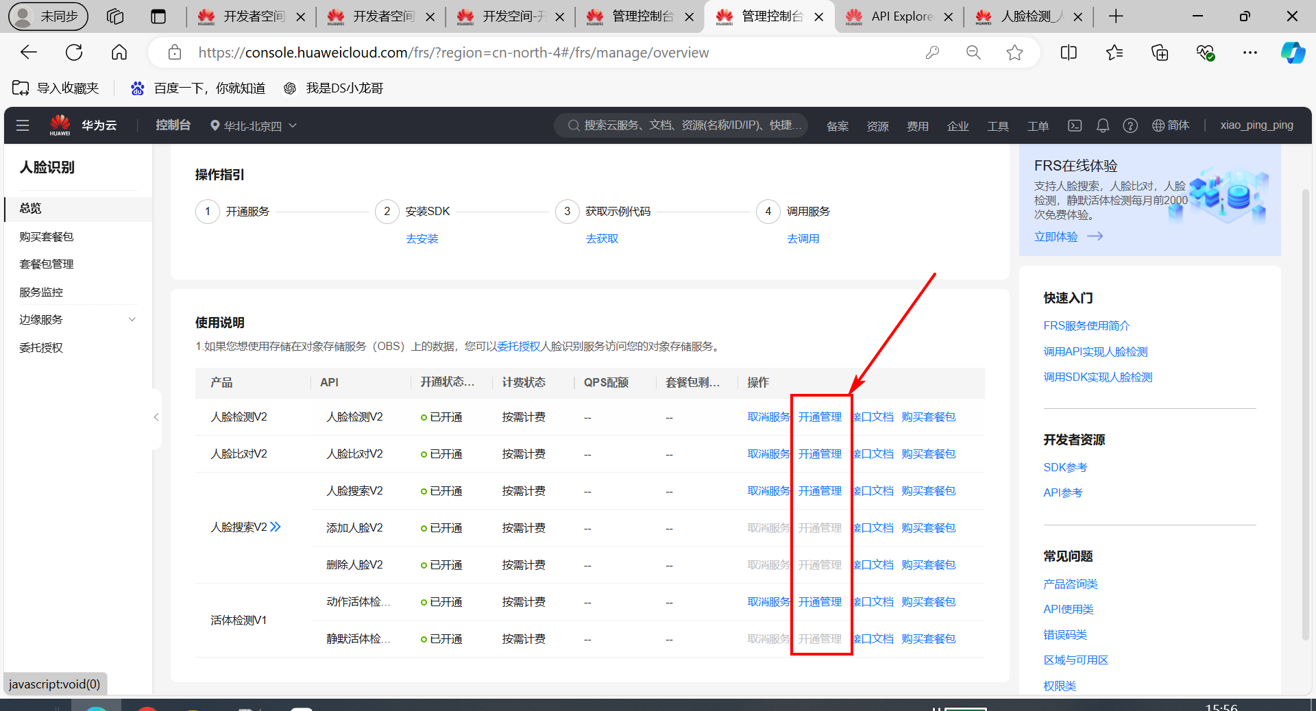Click the cloud services search box

[682, 125]
